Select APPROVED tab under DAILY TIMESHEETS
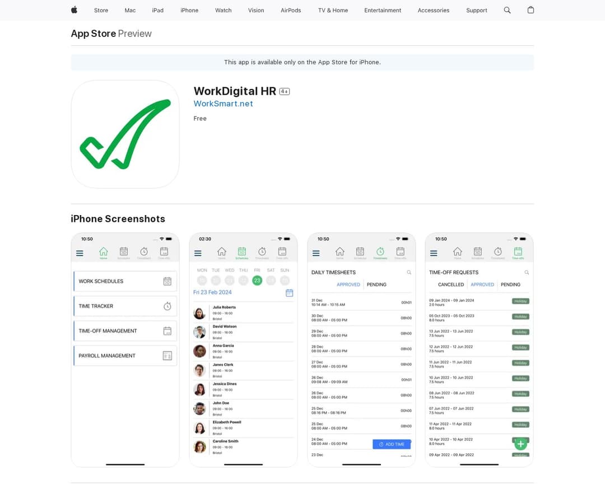Viewport: 605px width, 484px height. pos(348,285)
